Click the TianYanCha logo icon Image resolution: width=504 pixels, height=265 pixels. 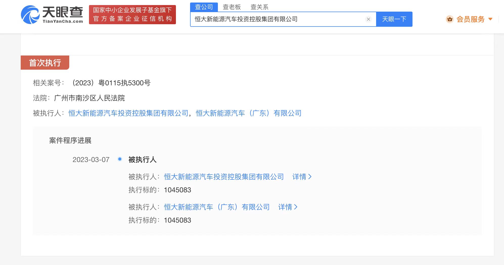coord(30,15)
